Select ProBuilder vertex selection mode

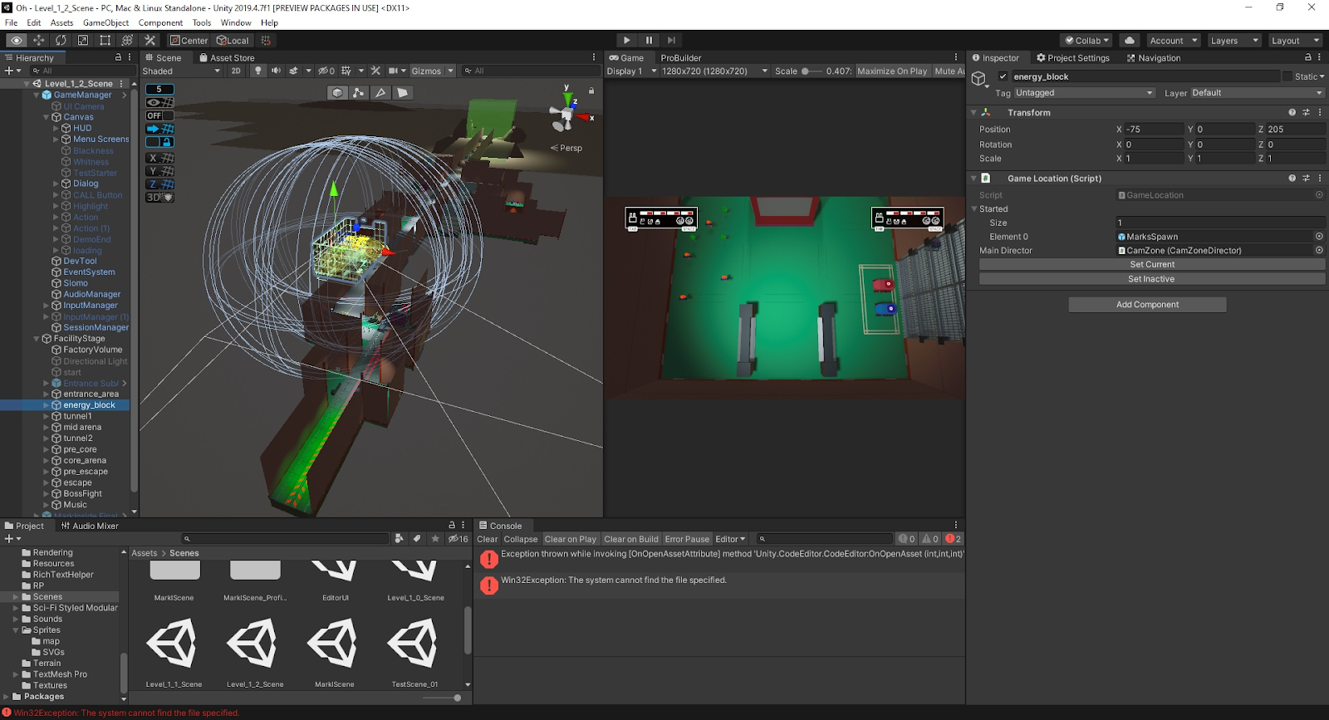359,92
